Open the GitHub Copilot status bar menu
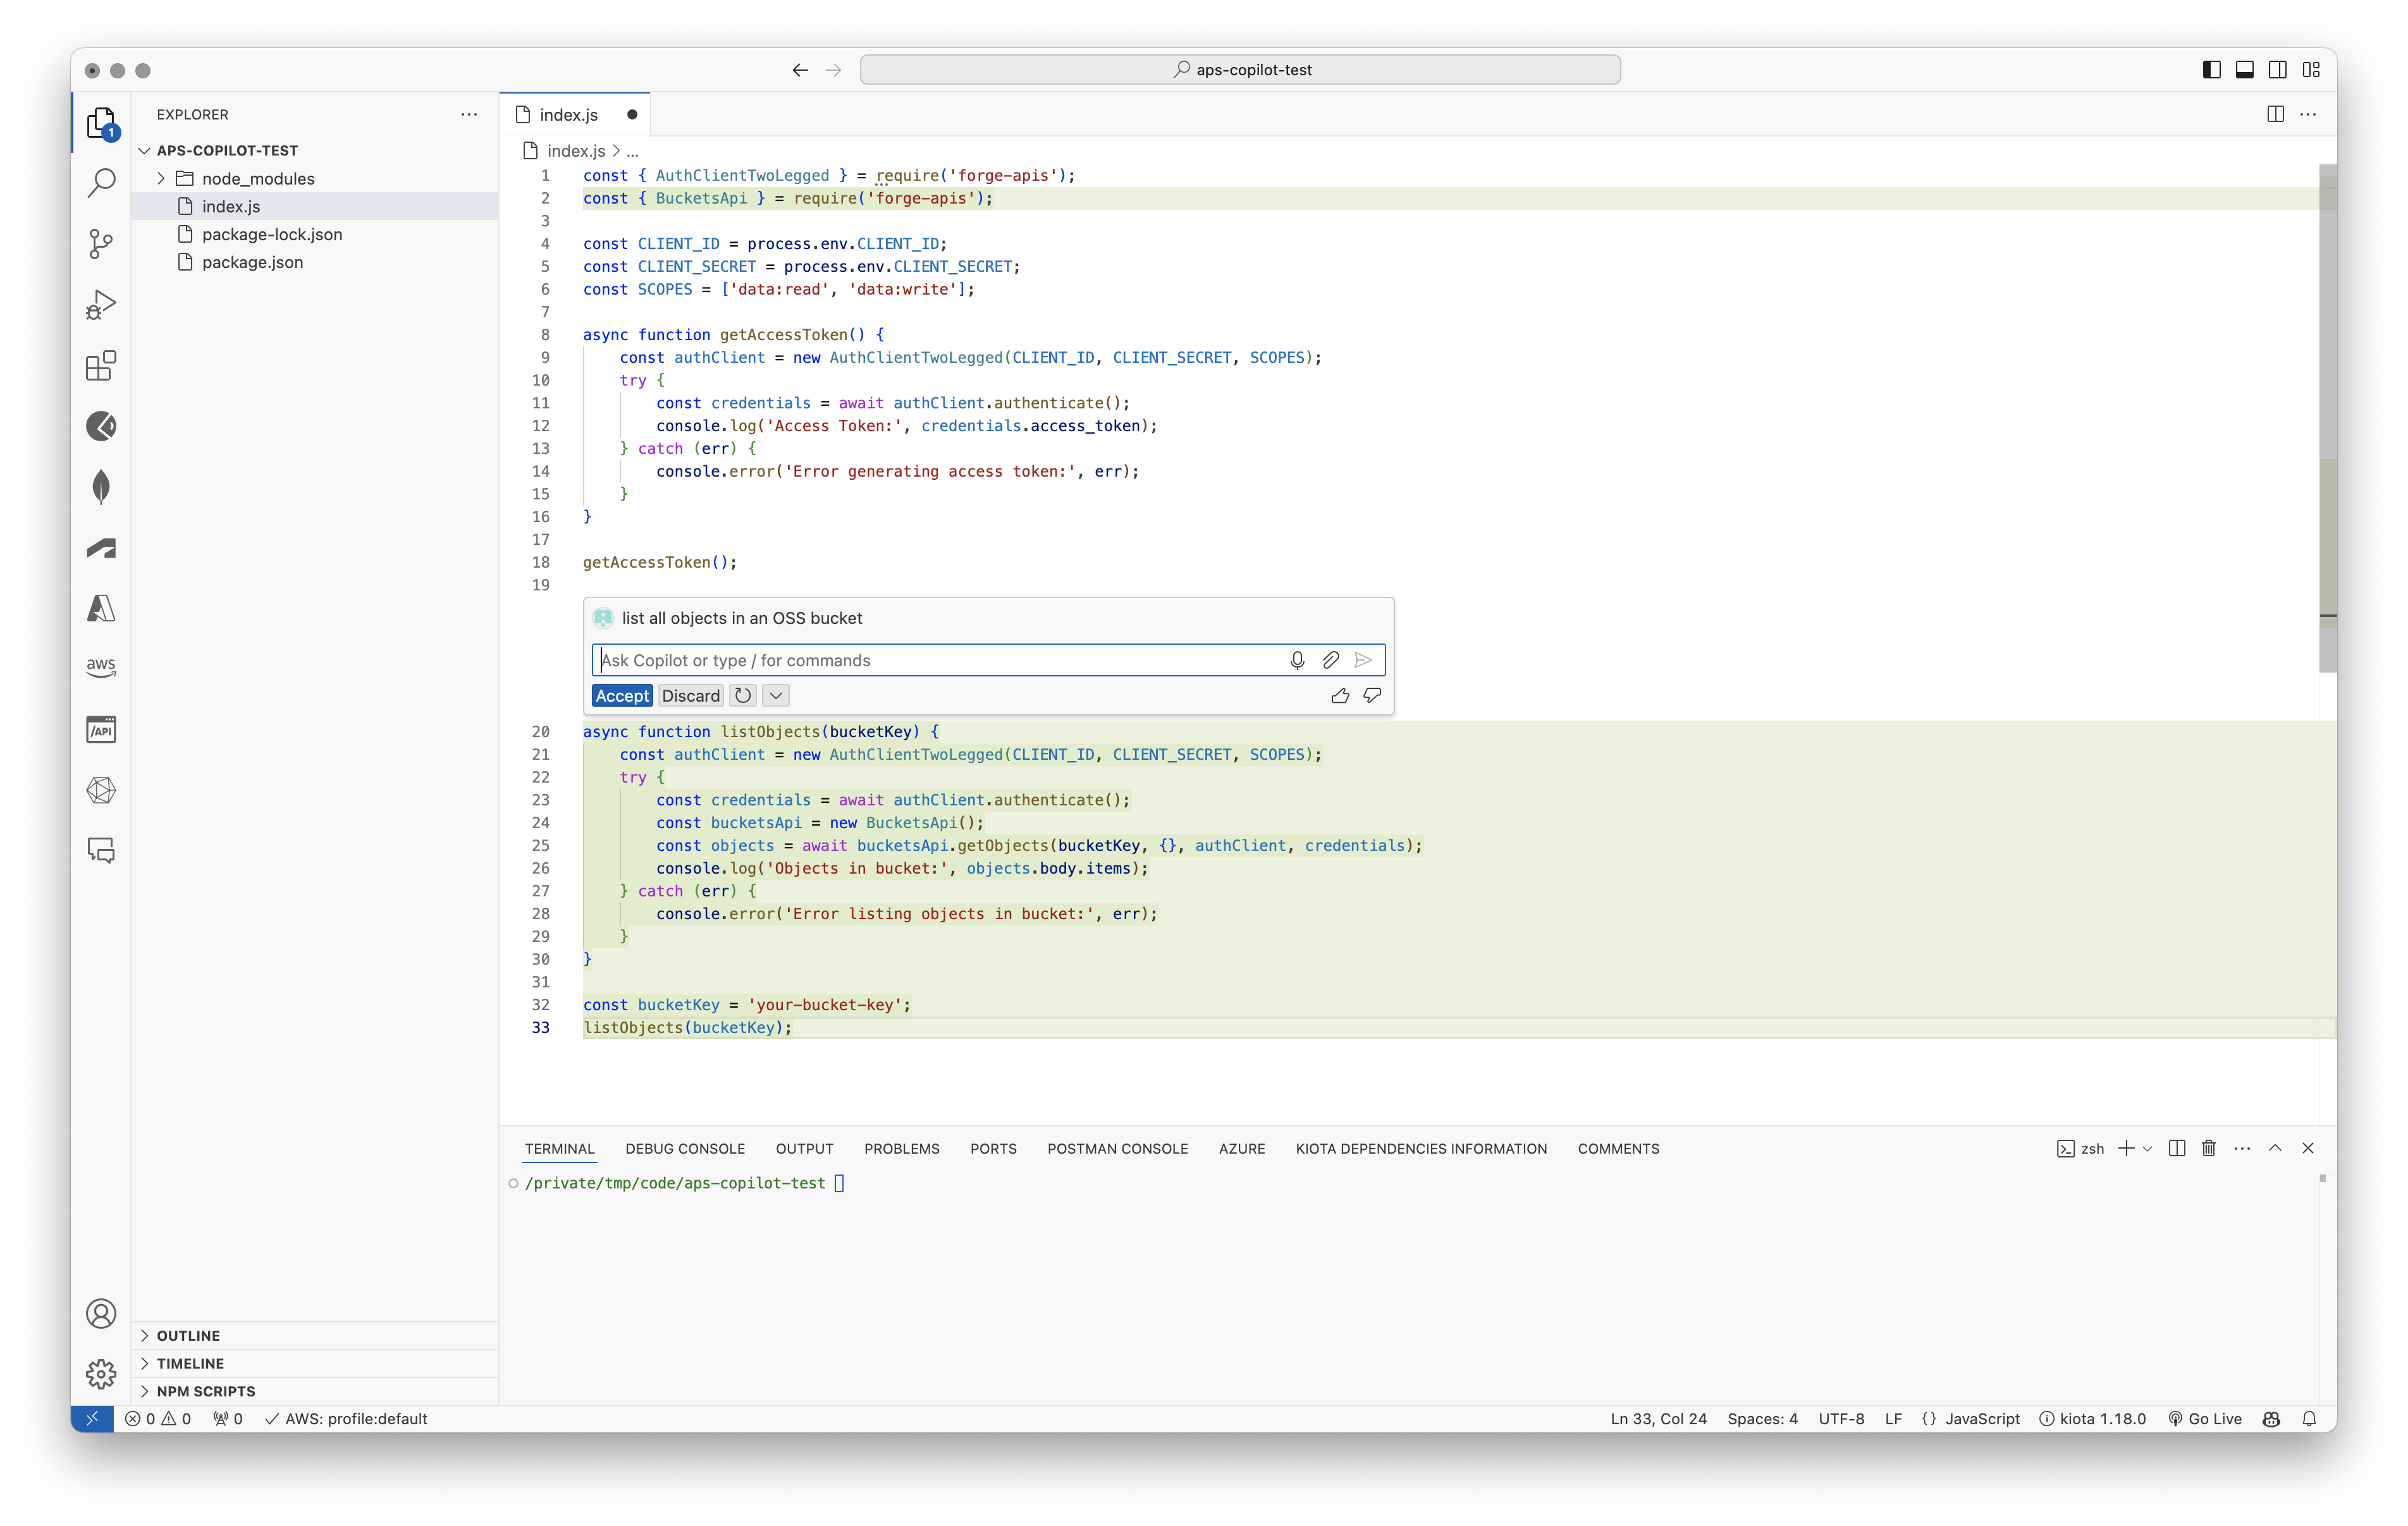2408x1526 pixels. coord(2271,1418)
